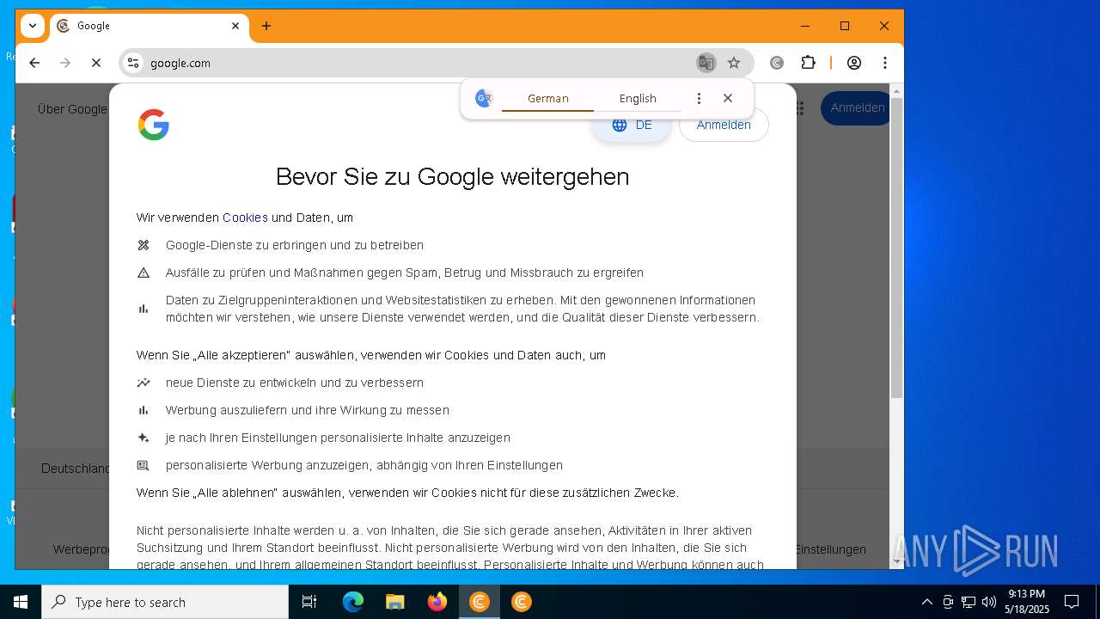
Task: Stop loading the page
Action: 96,63
